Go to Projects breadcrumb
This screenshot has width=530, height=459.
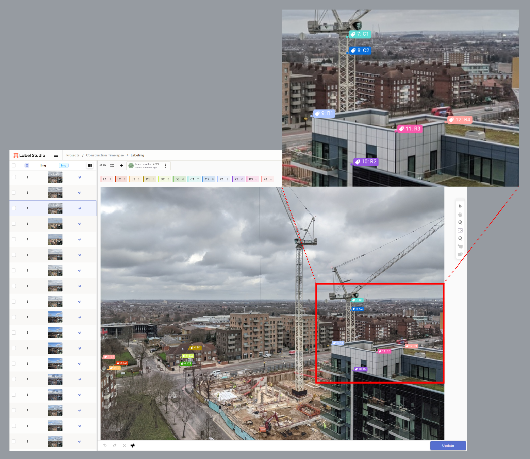point(73,155)
